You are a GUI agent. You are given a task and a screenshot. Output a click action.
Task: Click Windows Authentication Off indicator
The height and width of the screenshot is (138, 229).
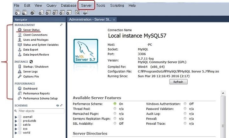(x=185, y=104)
